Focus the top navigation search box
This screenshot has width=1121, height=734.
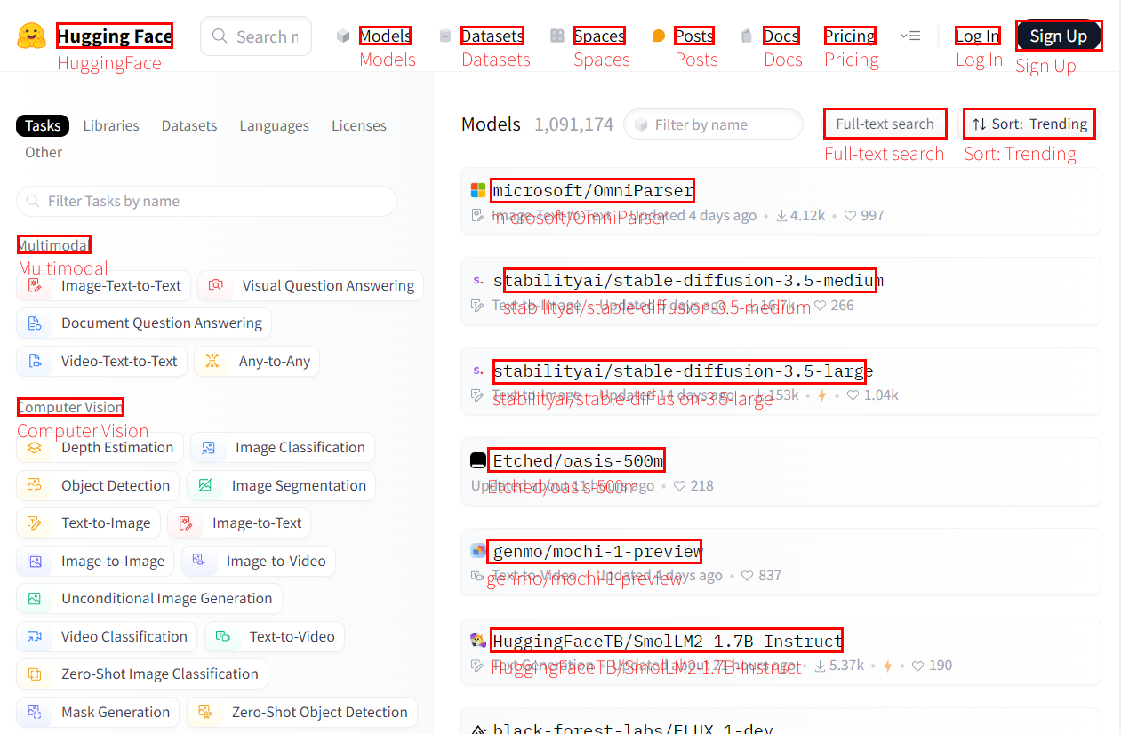point(256,36)
